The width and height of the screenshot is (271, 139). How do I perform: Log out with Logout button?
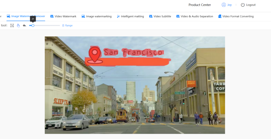(248, 5)
